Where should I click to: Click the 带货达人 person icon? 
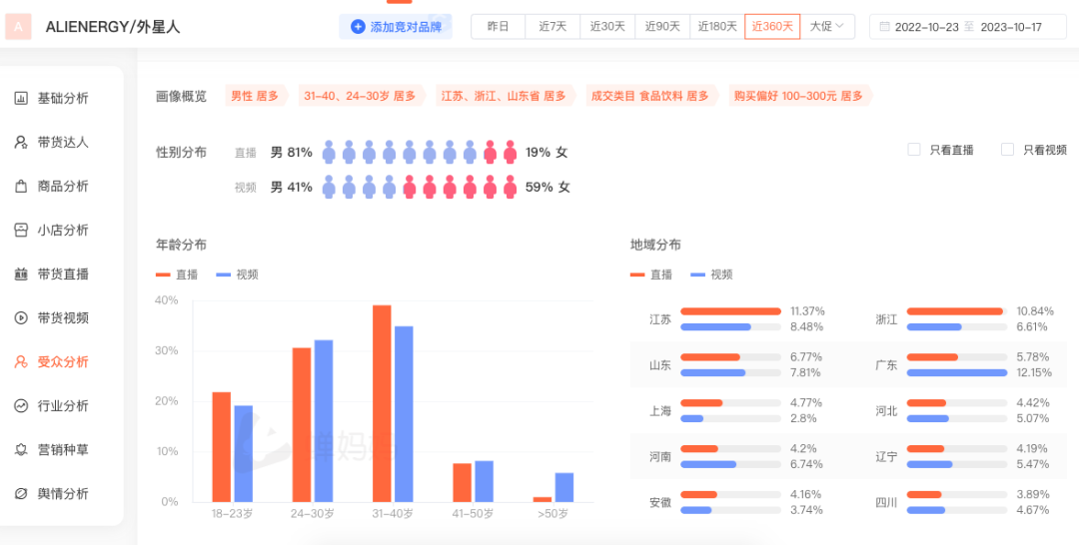click(x=20, y=142)
